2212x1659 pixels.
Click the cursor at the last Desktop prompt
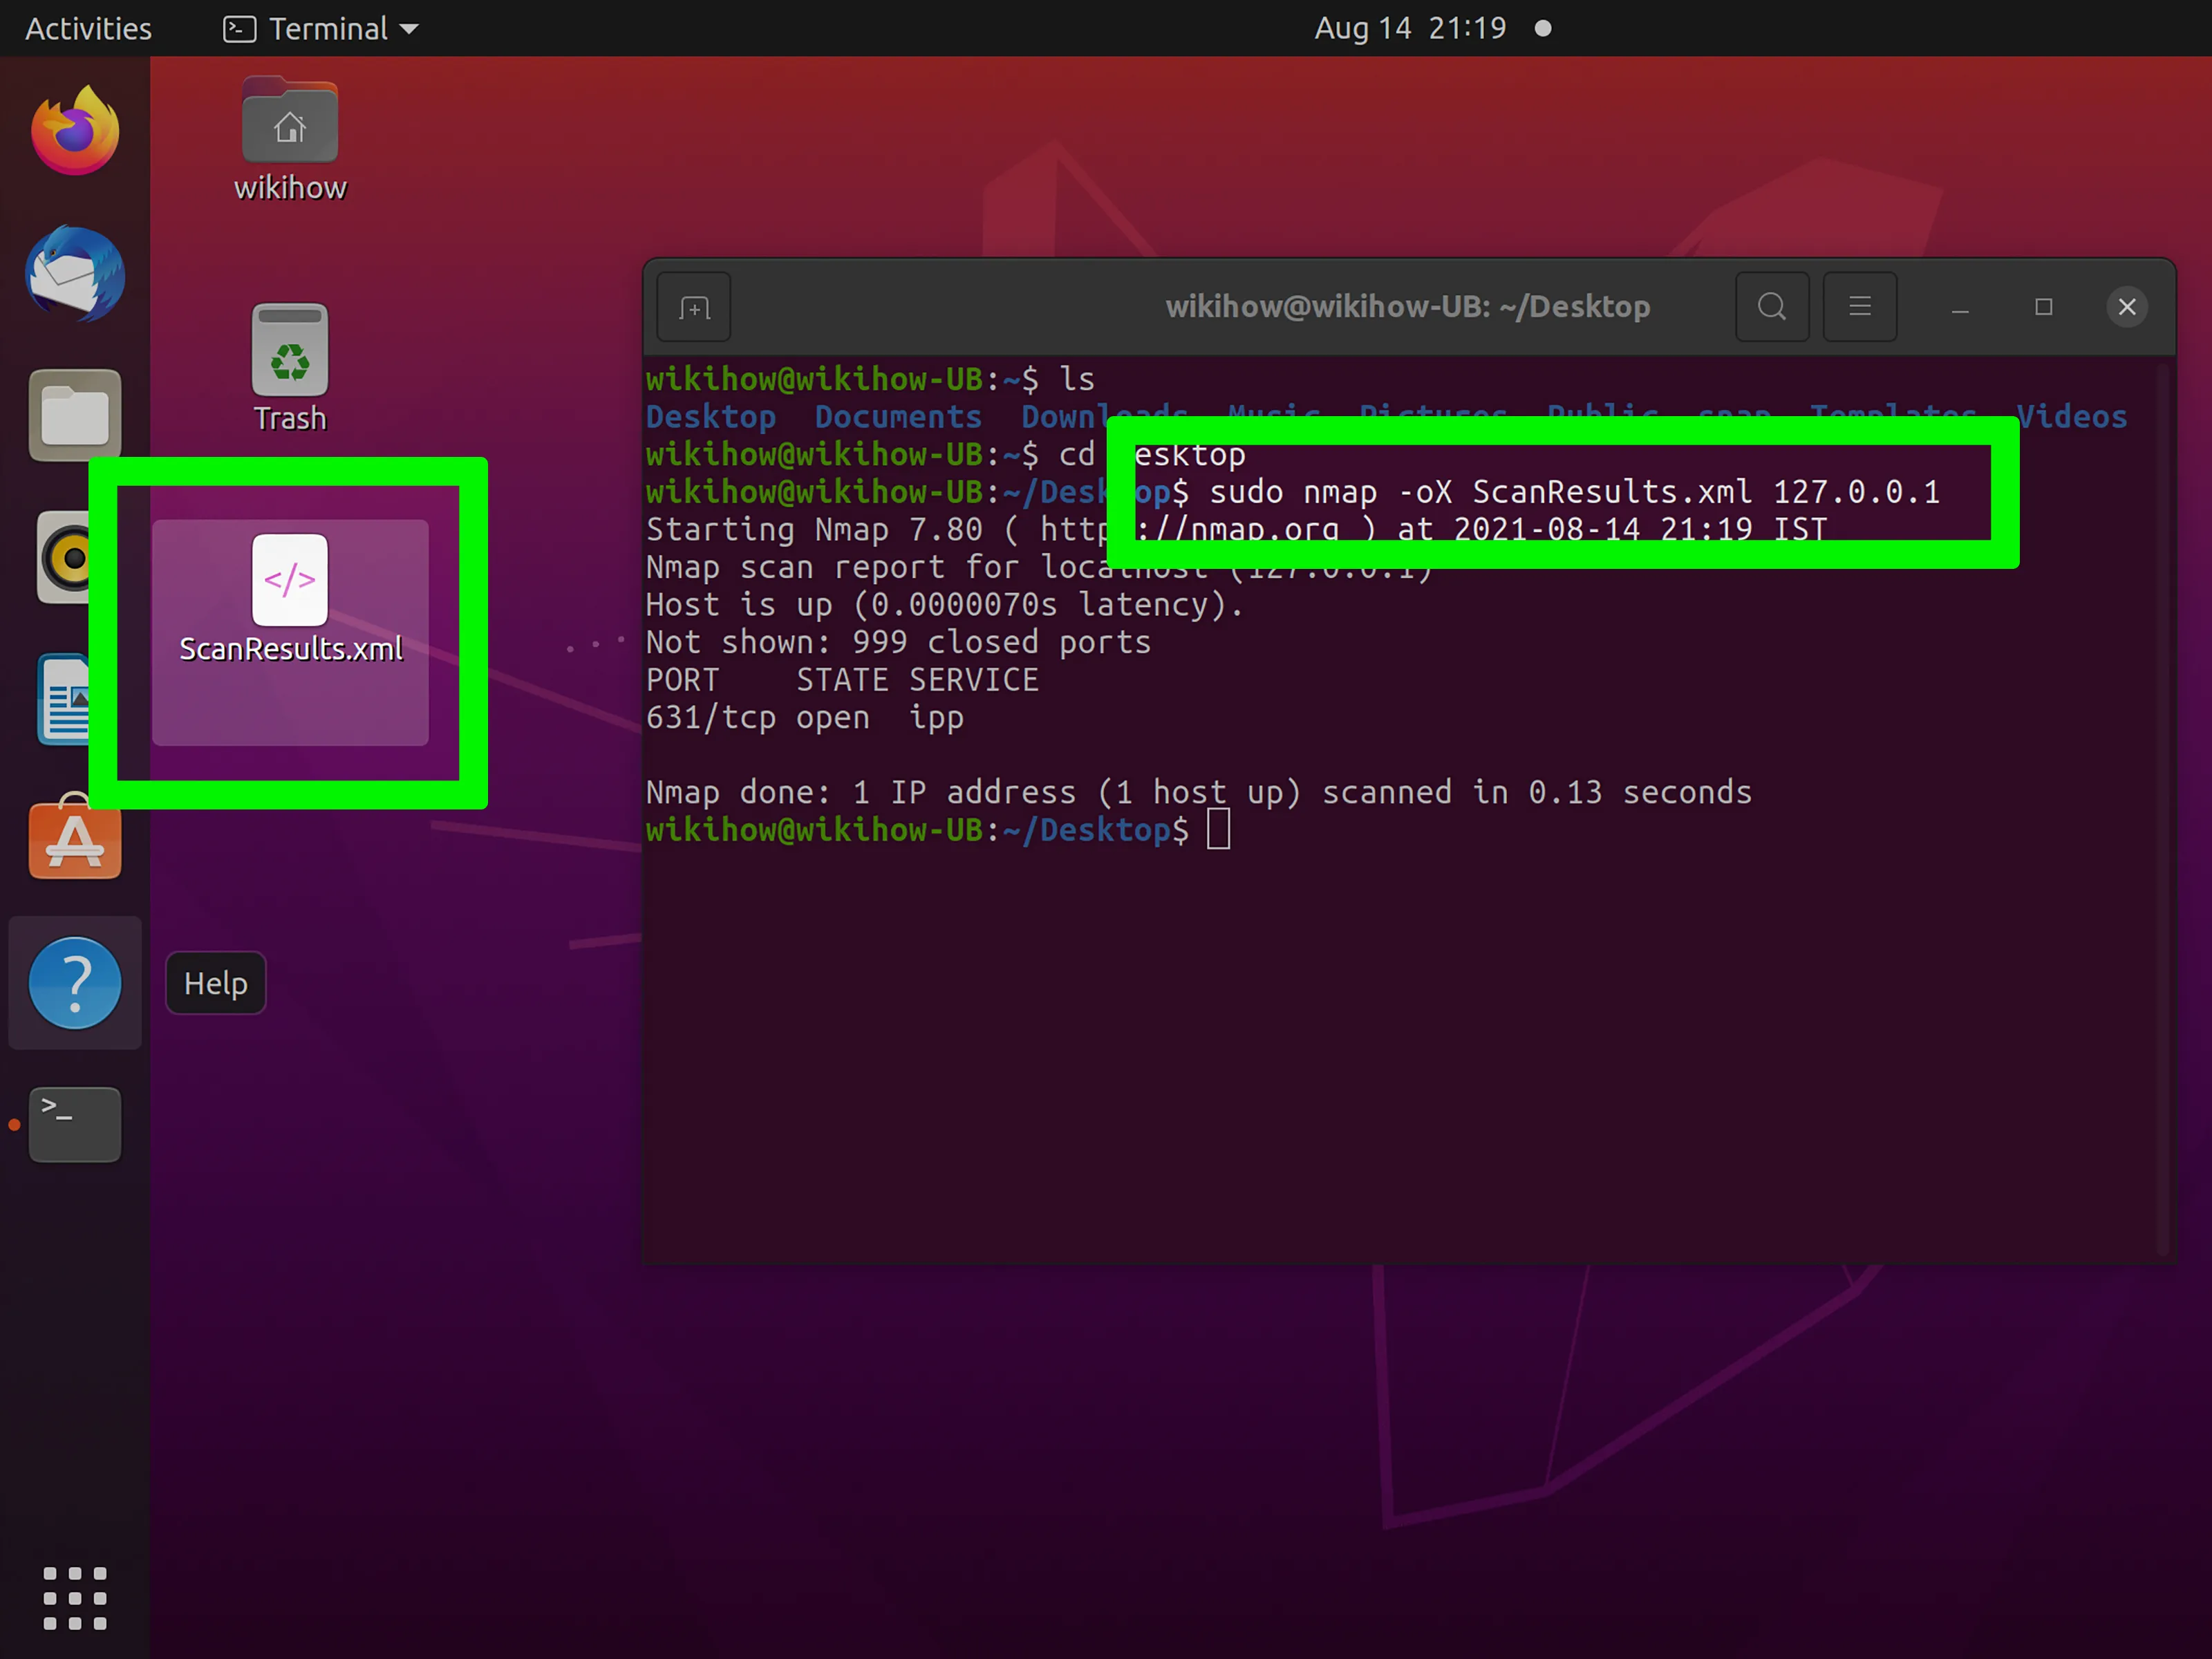tap(1218, 830)
